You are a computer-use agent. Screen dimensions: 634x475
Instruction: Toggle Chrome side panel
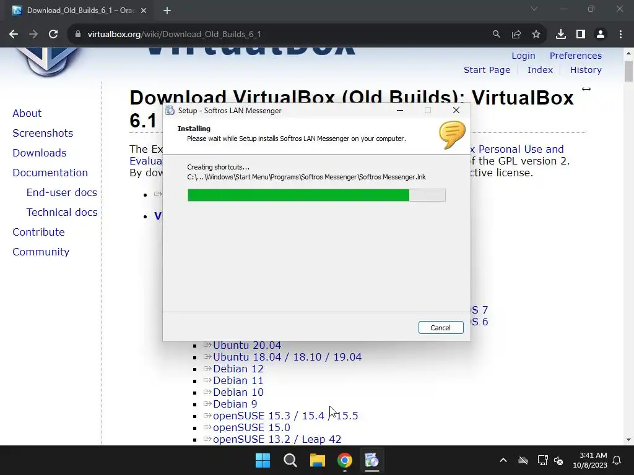click(x=581, y=35)
